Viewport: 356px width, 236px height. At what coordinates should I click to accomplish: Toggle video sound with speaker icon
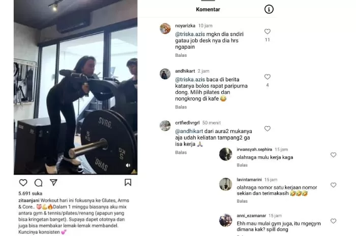[x=128, y=165]
